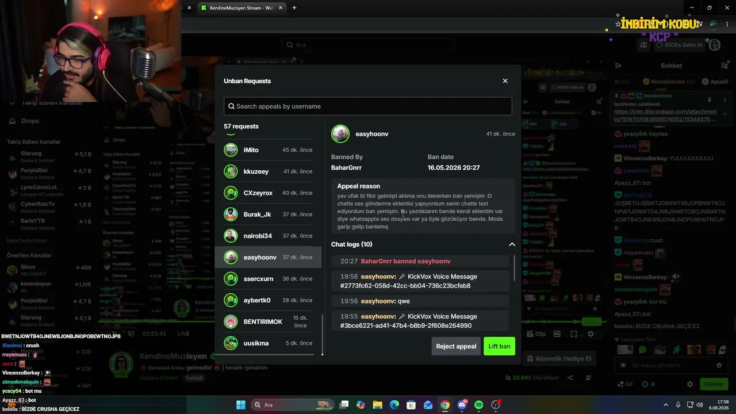Open chat users list icon

[x=724, y=66]
